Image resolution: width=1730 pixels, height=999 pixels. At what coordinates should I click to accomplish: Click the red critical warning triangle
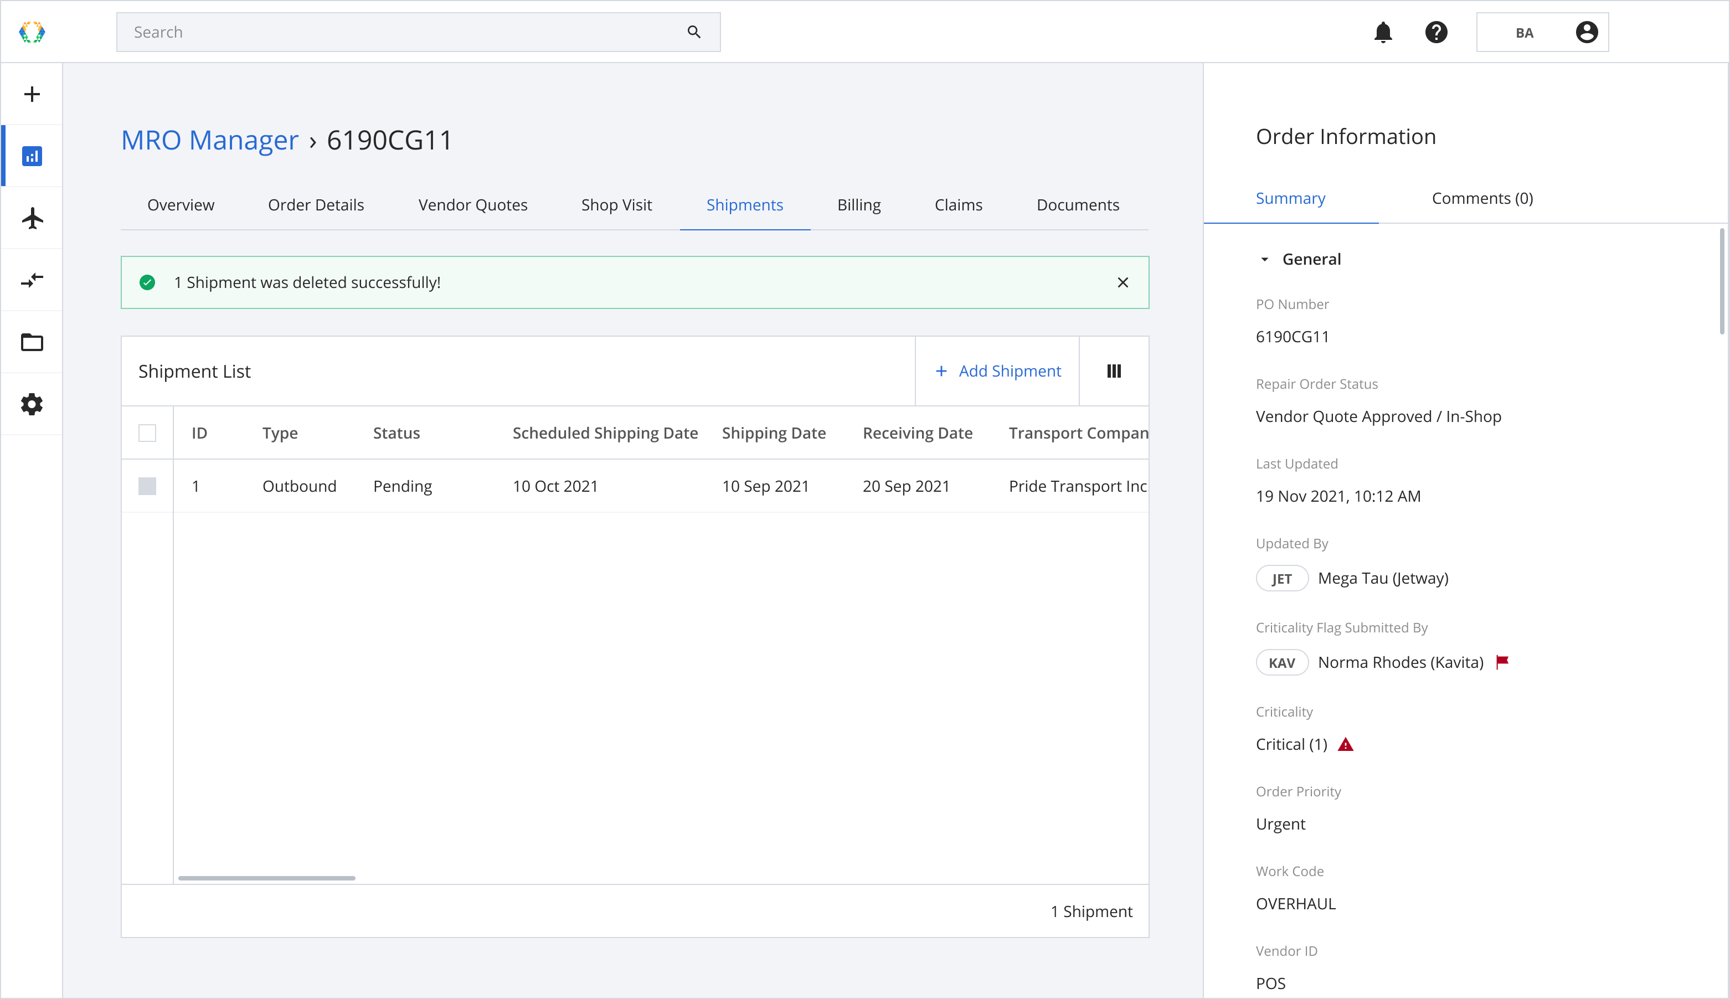1346,744
